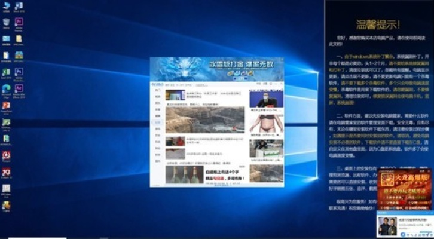Open the Microsoft Edge desktop shortcut

click(6, 90)
